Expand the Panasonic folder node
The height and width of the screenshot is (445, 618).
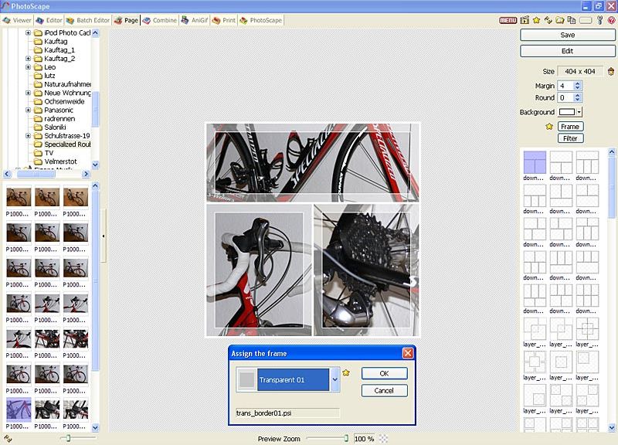click(28, 110)
